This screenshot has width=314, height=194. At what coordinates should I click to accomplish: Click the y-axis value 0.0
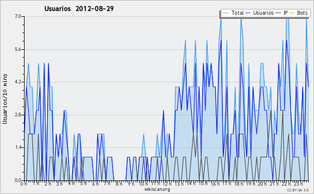tap(18, 180)
